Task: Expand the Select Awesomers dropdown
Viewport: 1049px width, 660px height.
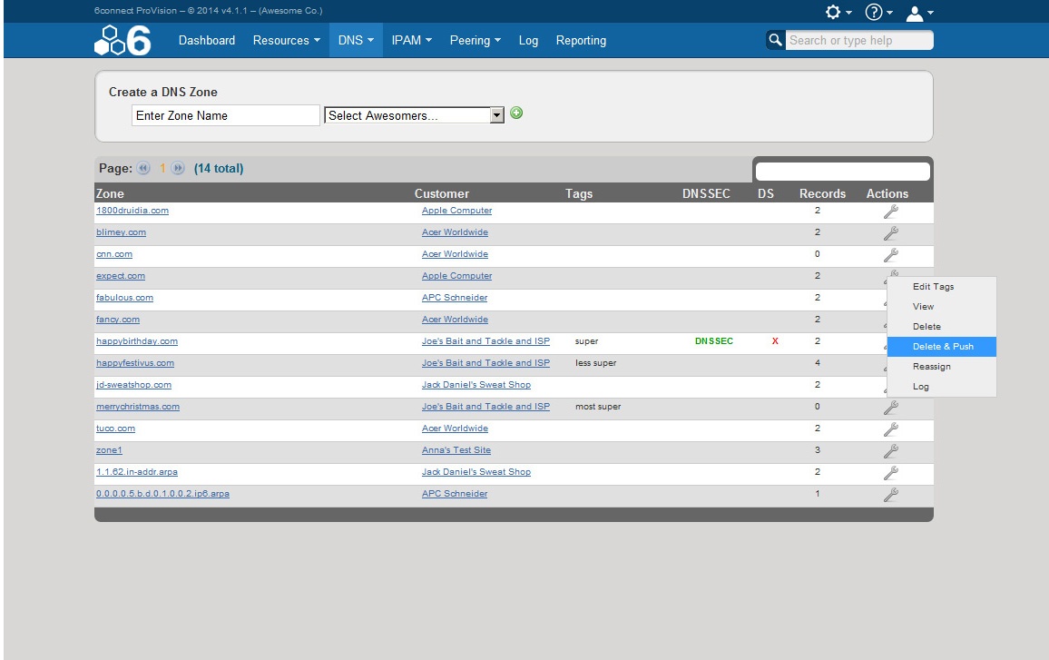Action: tap(496, 115)
